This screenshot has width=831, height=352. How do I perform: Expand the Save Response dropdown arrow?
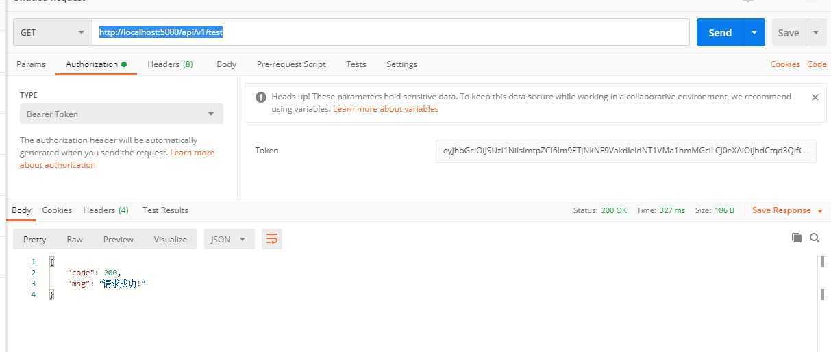(820, 211)
